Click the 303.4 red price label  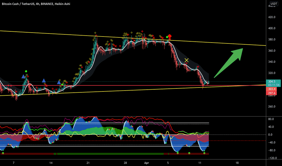tap(271, 89)
